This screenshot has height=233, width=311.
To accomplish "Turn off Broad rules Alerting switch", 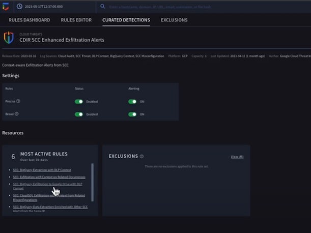I will click(132, 114).
